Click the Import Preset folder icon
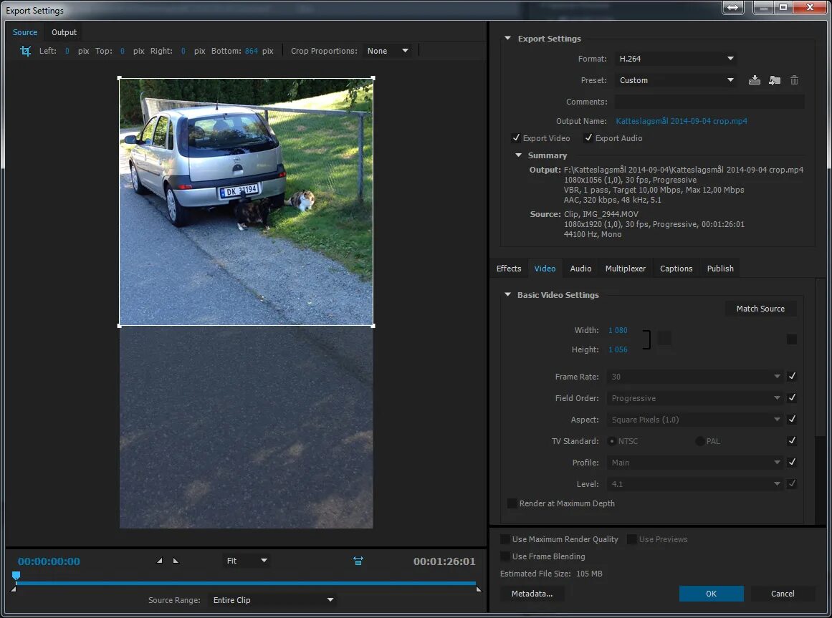This screenshot has width=832, height=618. 774,80
